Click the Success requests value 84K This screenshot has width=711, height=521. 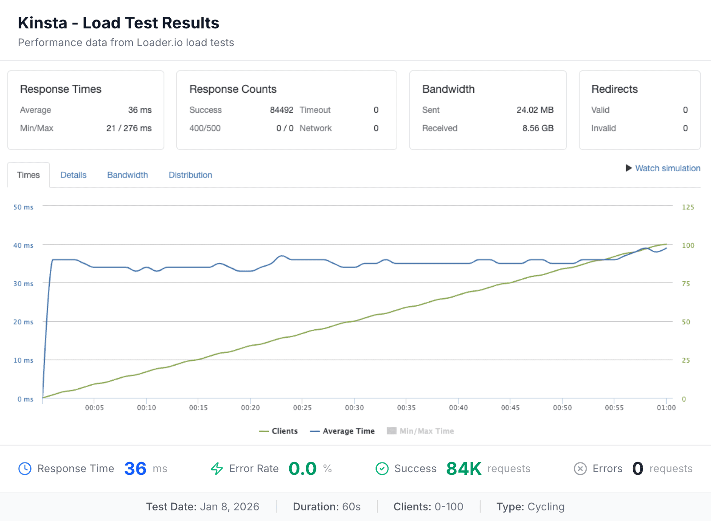(x=463, y=468)
